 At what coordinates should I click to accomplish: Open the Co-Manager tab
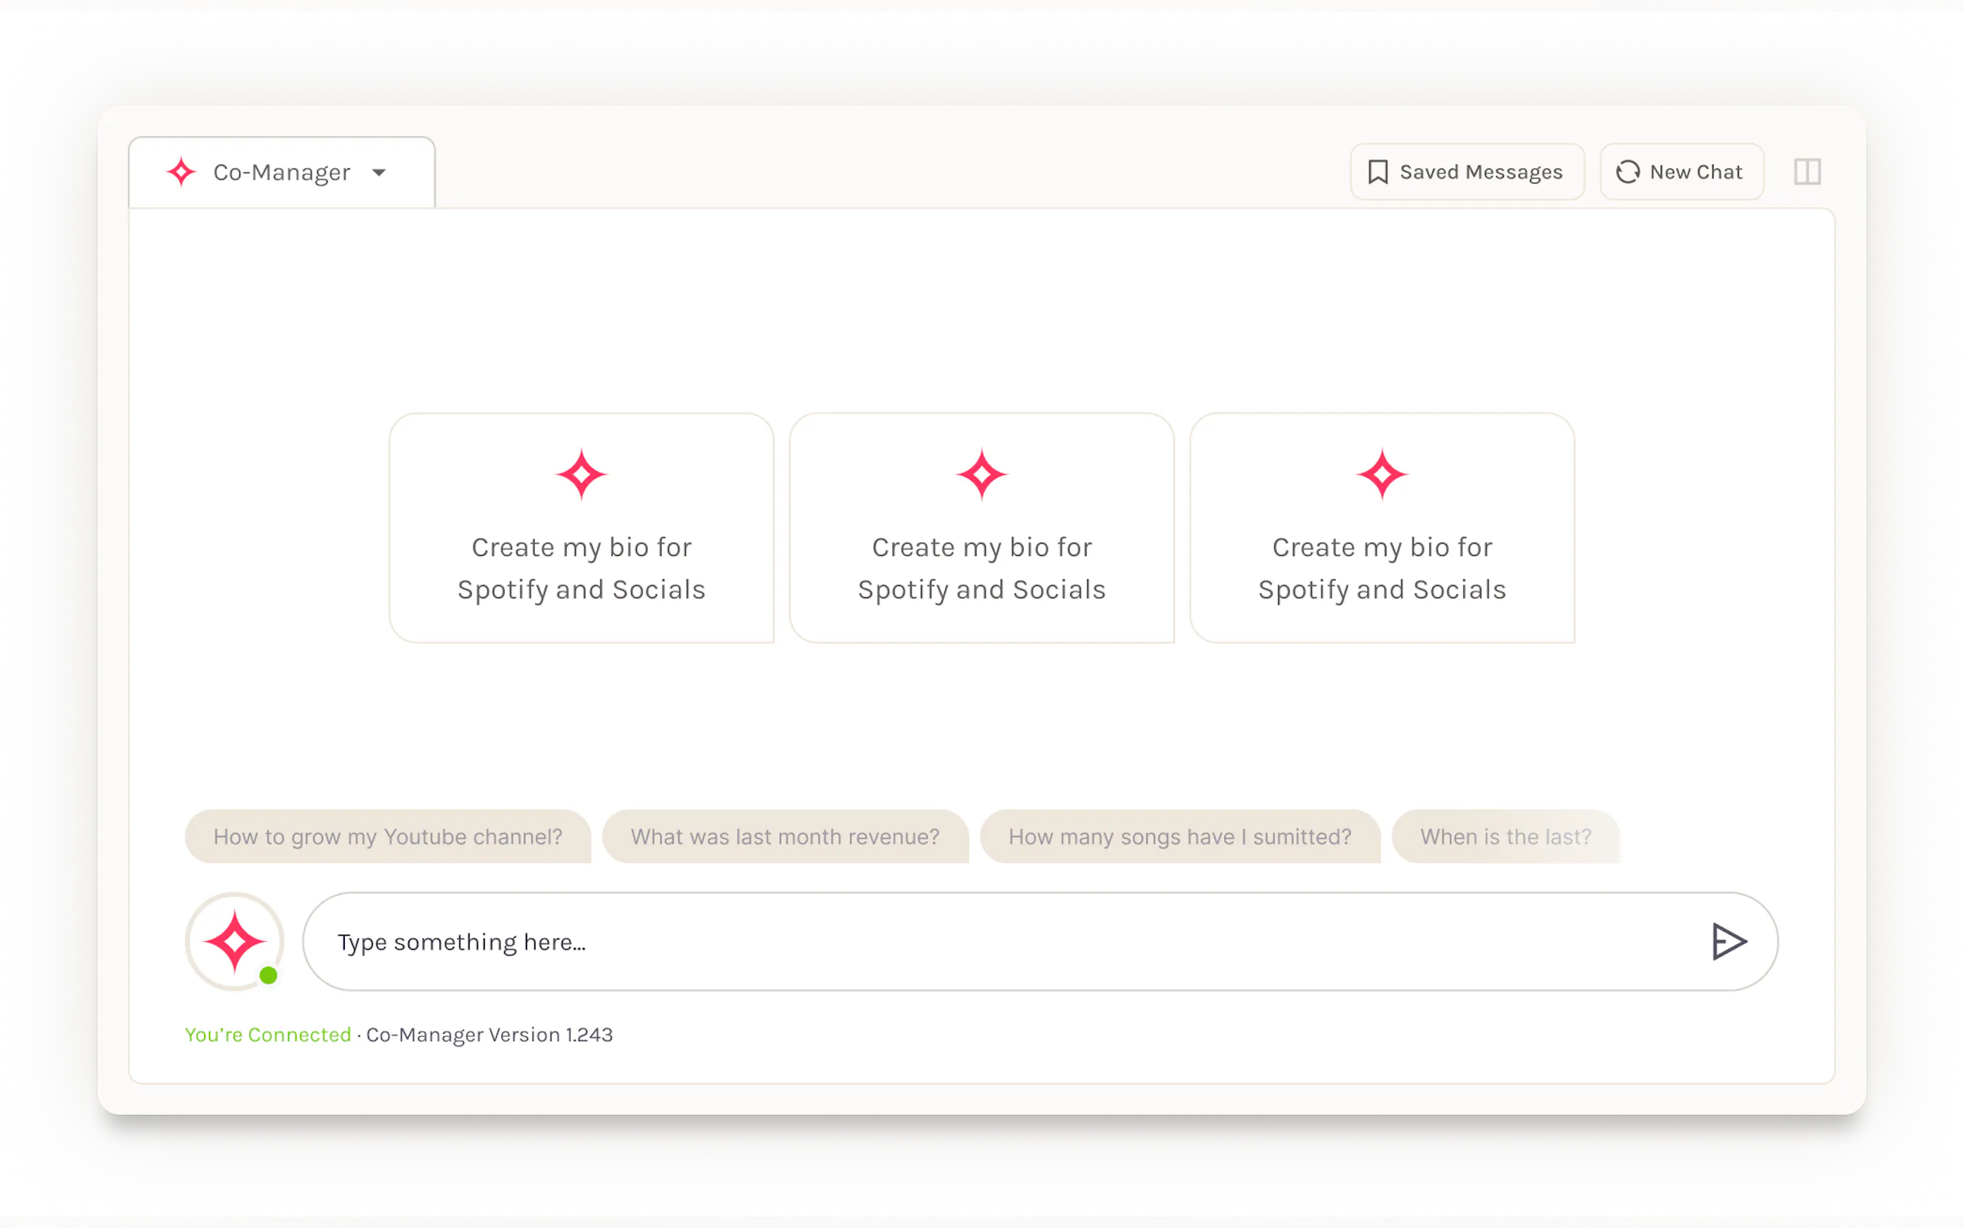pyautogui.click(x=281, y=172)
